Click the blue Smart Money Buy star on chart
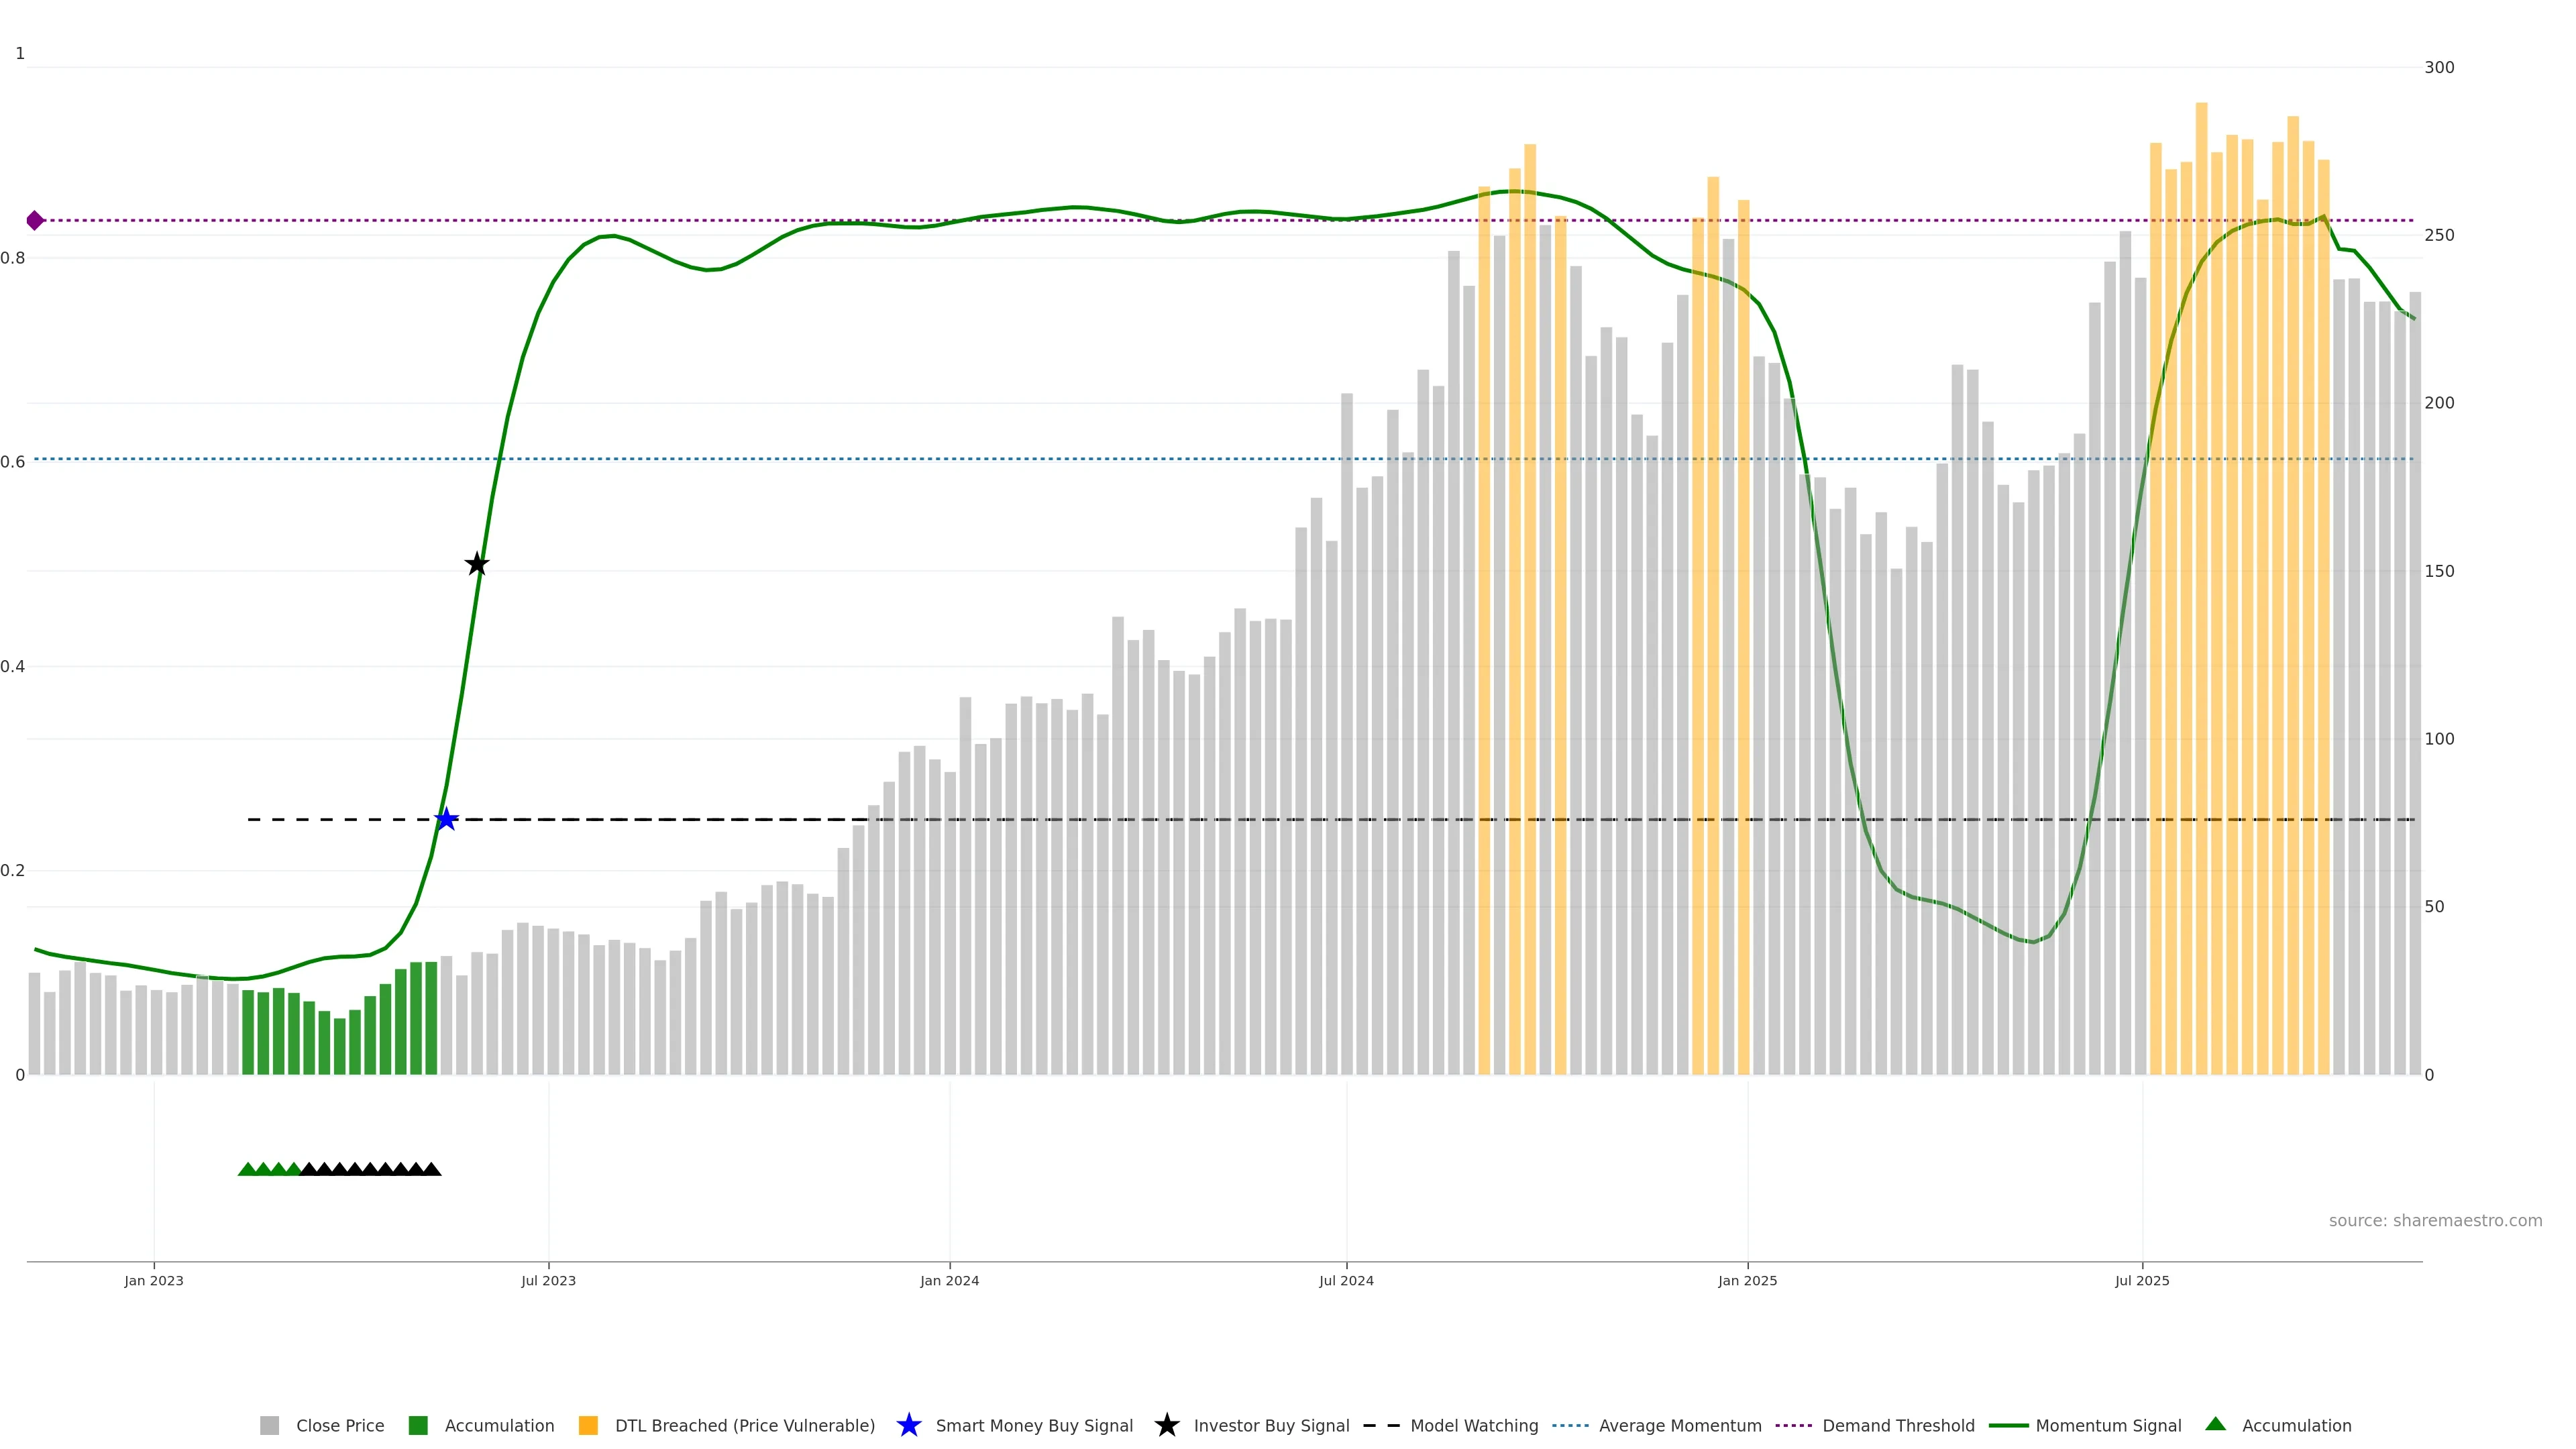 click(x=446, y=819)
